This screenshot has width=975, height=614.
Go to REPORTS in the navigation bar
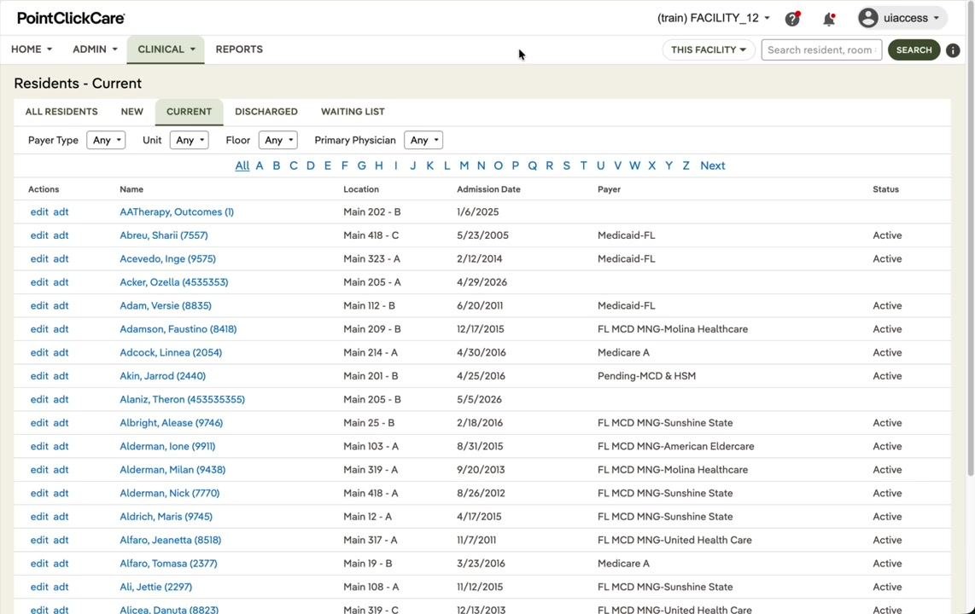tap(239, 49)
